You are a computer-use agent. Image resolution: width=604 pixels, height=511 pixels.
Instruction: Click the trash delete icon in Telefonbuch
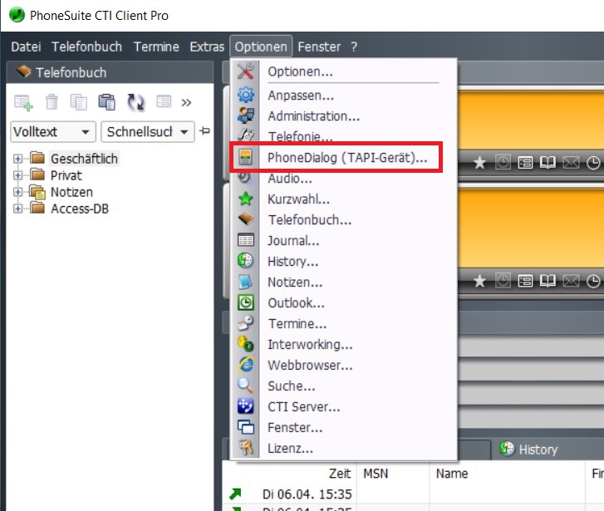coord(52,102)
